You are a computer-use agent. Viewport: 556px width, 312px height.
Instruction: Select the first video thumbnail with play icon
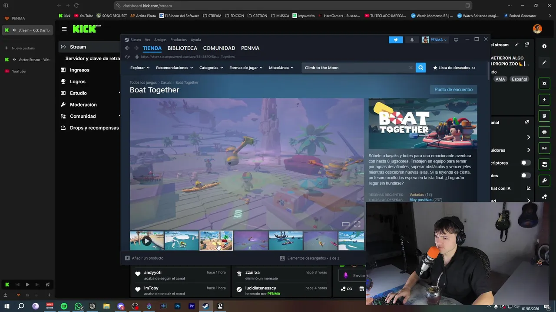pos(147,240)
